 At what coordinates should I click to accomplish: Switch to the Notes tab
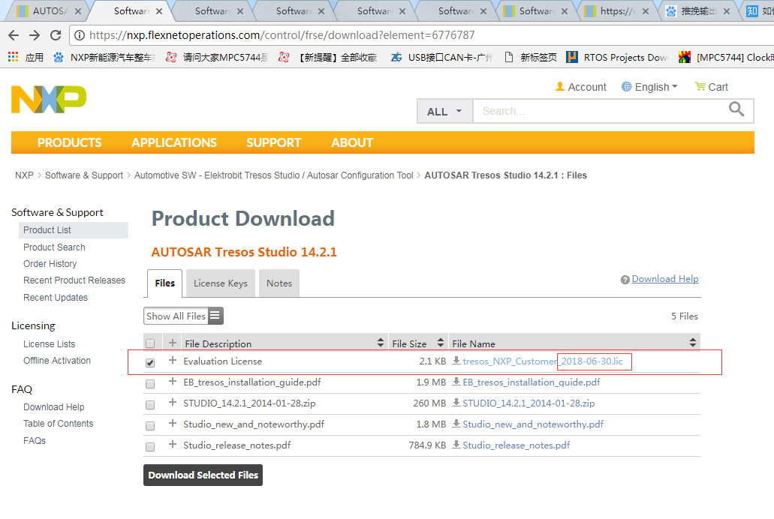tap(279, 283)
